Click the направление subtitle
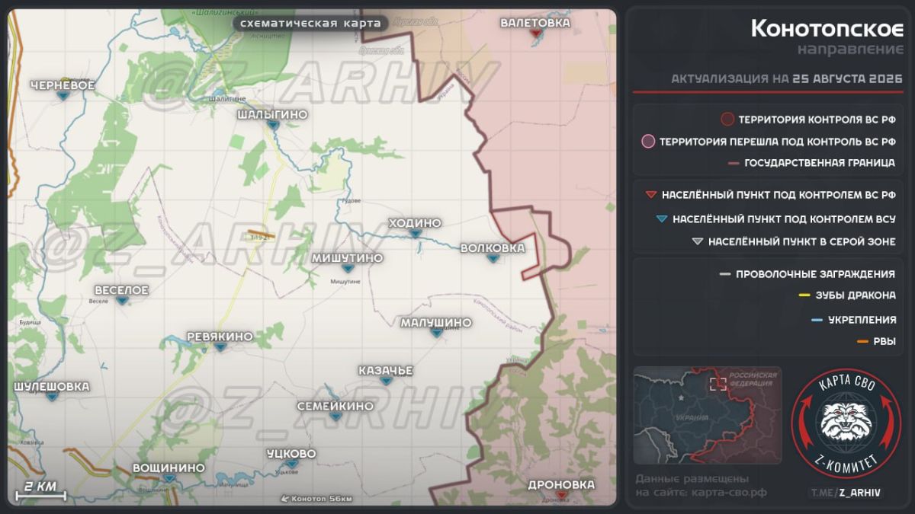Viewport: 915px width, 514px height. pyautogui.click(x=851, y=50)
